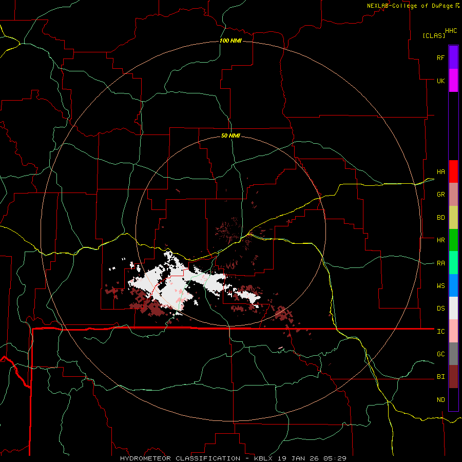Click the DS legend label
462x462 pixels.
pyautogui.click(x=440, y=308)
